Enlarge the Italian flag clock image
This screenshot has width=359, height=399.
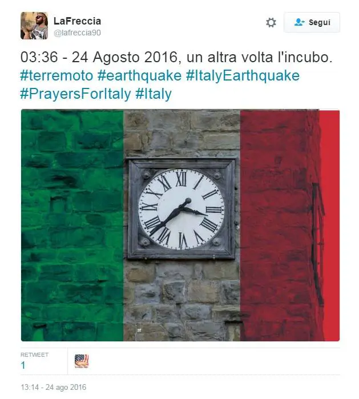(180, 225)
